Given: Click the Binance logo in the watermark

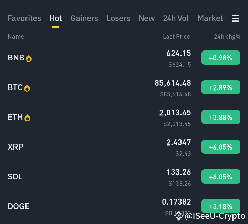Looking at the screenshot, I should 179,216.
